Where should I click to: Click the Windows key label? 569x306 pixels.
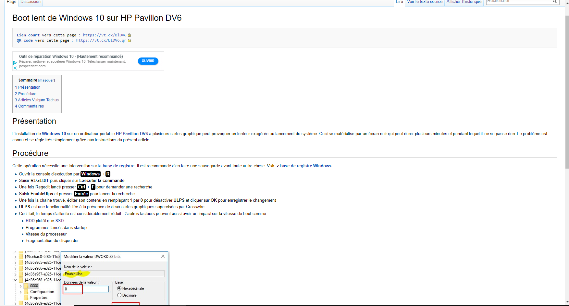(91, 174)
